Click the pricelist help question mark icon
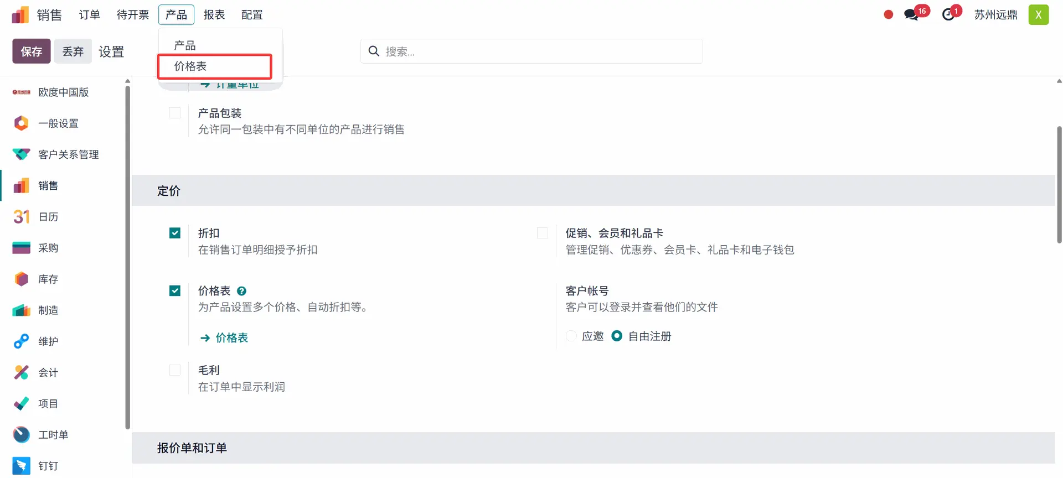Viewport: 1063px width, 478px height. click(x=241, y=291)
